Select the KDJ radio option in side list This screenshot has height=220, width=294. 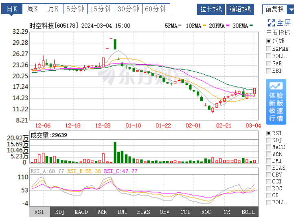pos(268,140)
